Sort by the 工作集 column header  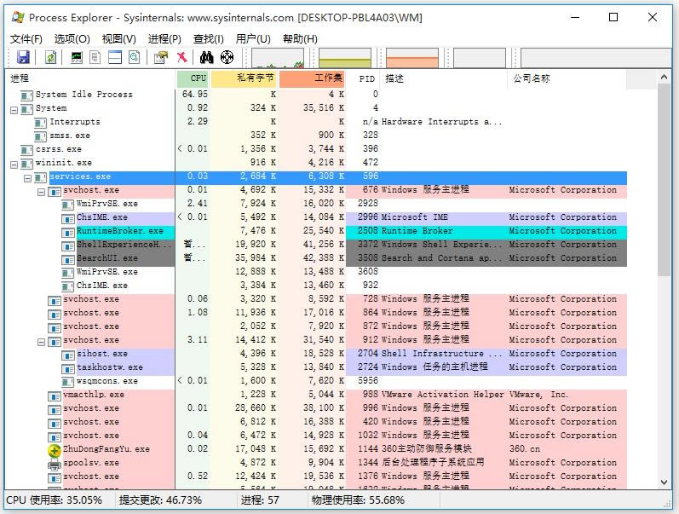click(x=312, y=78)
